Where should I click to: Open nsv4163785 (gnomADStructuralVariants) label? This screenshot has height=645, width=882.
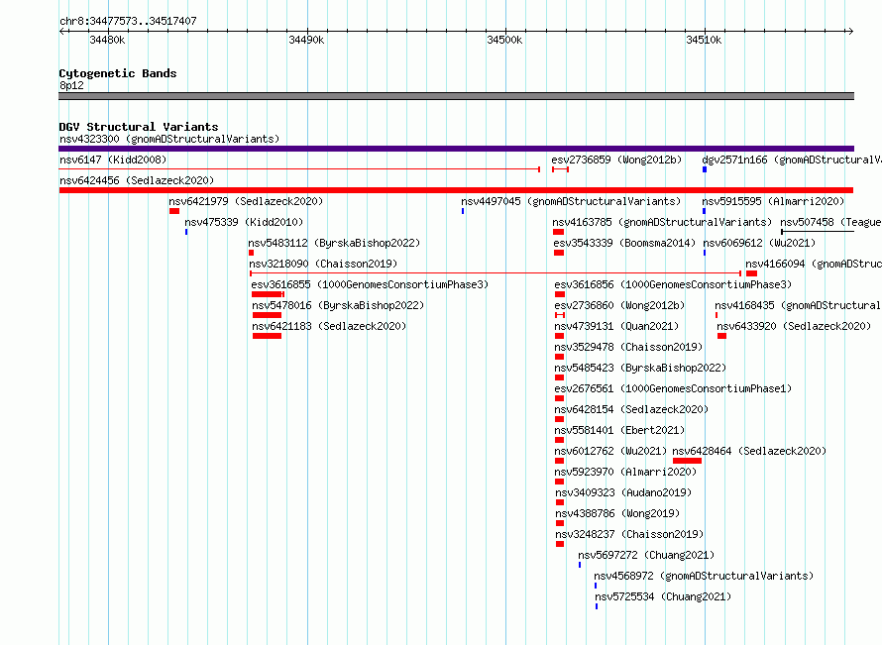tap(662, 222)
